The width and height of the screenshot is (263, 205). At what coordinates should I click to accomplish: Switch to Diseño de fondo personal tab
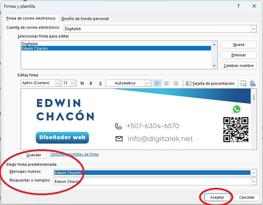[x=85, y=19]
